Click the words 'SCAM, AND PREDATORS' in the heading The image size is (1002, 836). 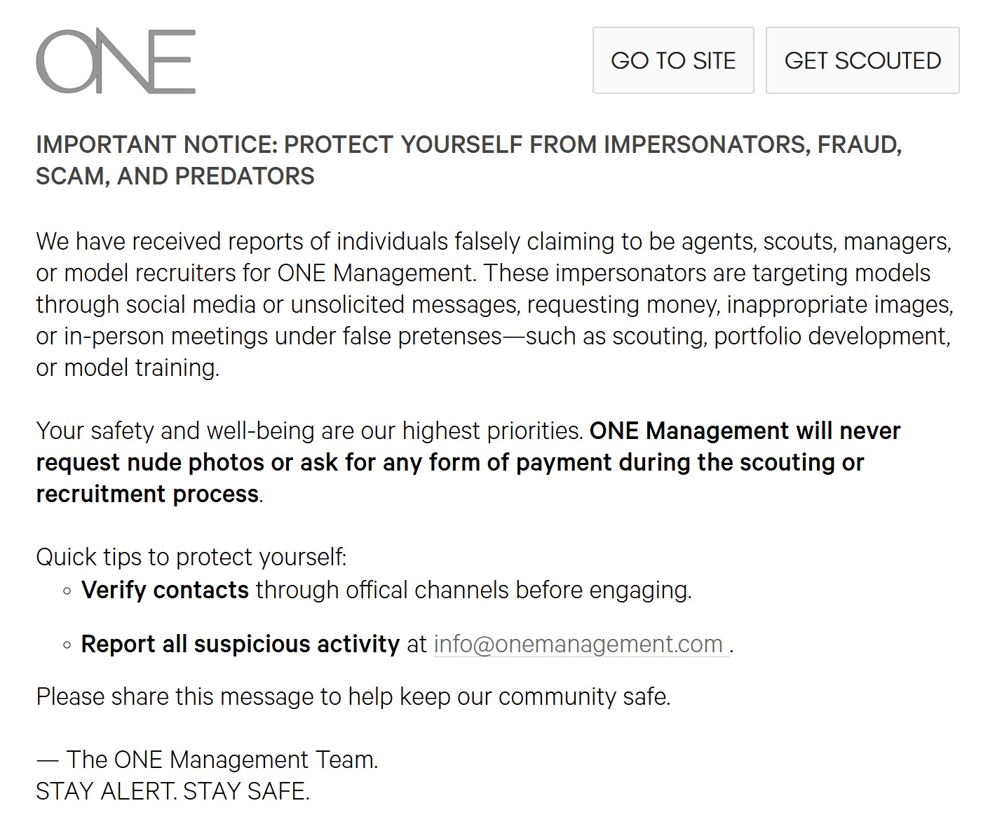[175, 176]
